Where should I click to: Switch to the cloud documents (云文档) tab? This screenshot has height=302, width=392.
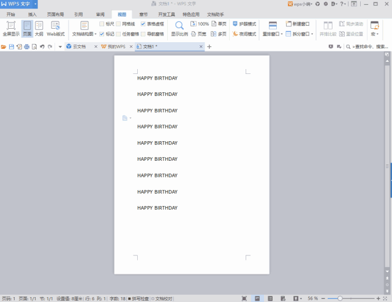[79, 46]
